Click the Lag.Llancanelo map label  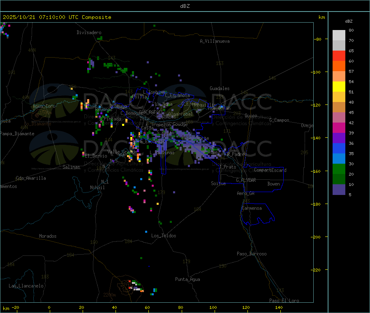pyautogui.click(x=26, y=286)
